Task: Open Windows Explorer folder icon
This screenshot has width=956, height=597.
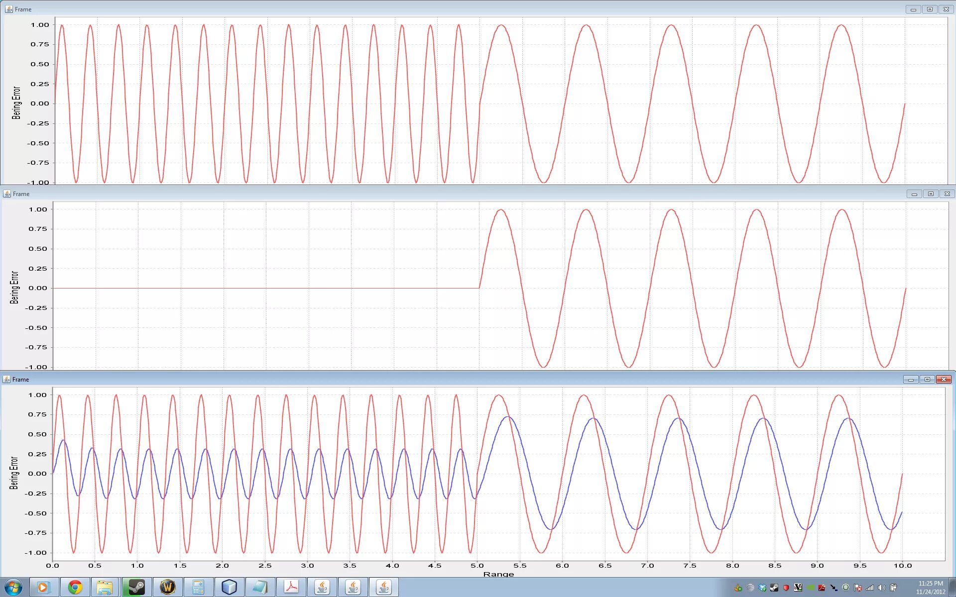Action: tap(105, 588)
